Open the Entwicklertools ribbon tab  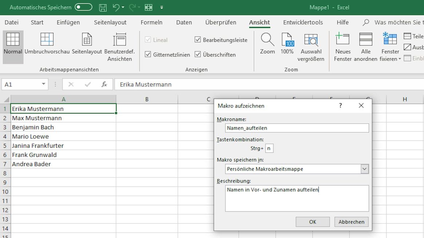pos(303,23)
